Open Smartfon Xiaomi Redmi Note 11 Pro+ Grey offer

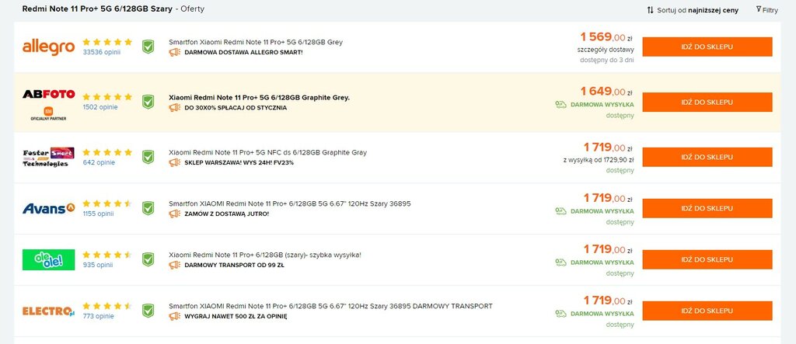click(256, 42)
